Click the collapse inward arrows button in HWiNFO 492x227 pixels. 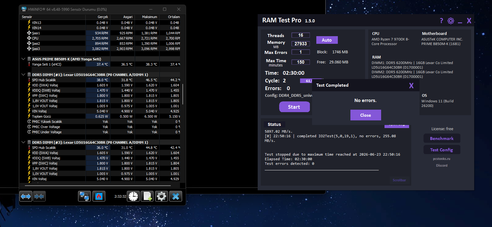tap(39, 196)
